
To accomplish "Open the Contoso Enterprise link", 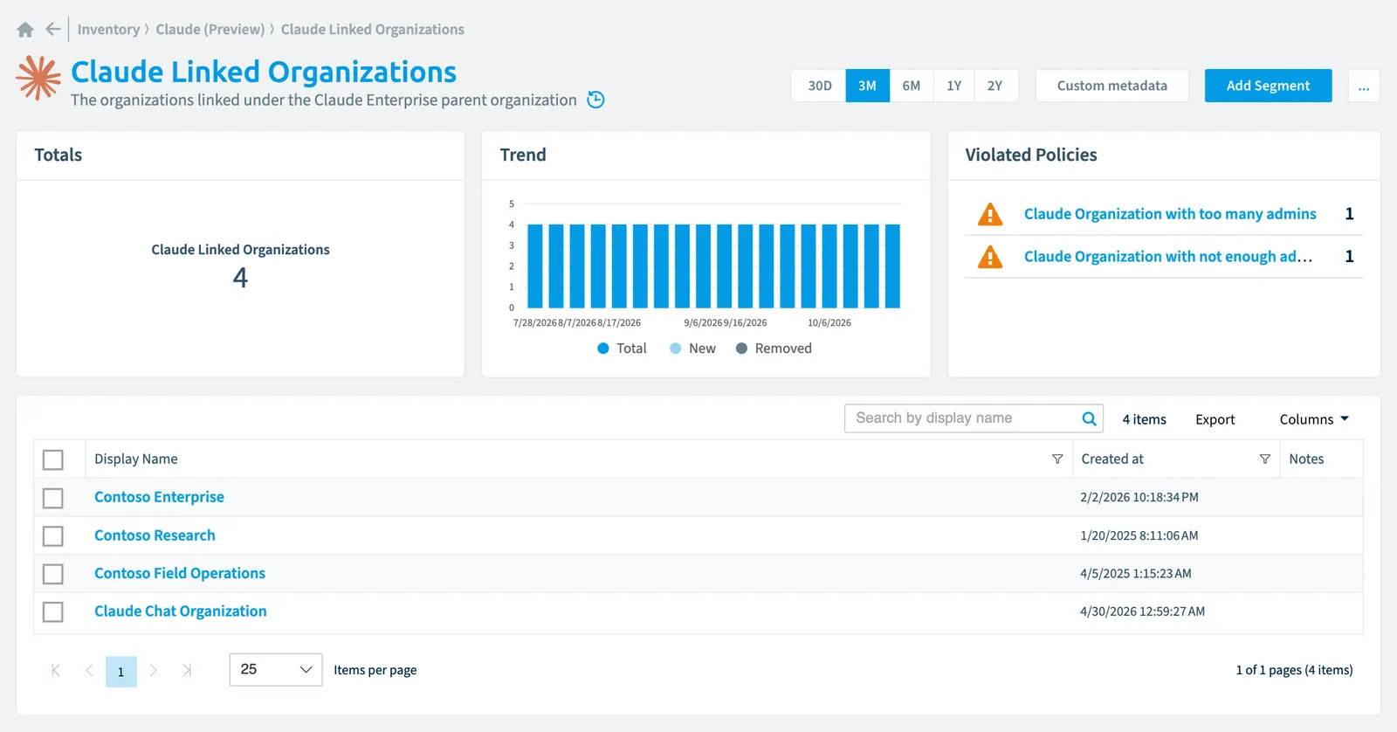I will [159, 497].
